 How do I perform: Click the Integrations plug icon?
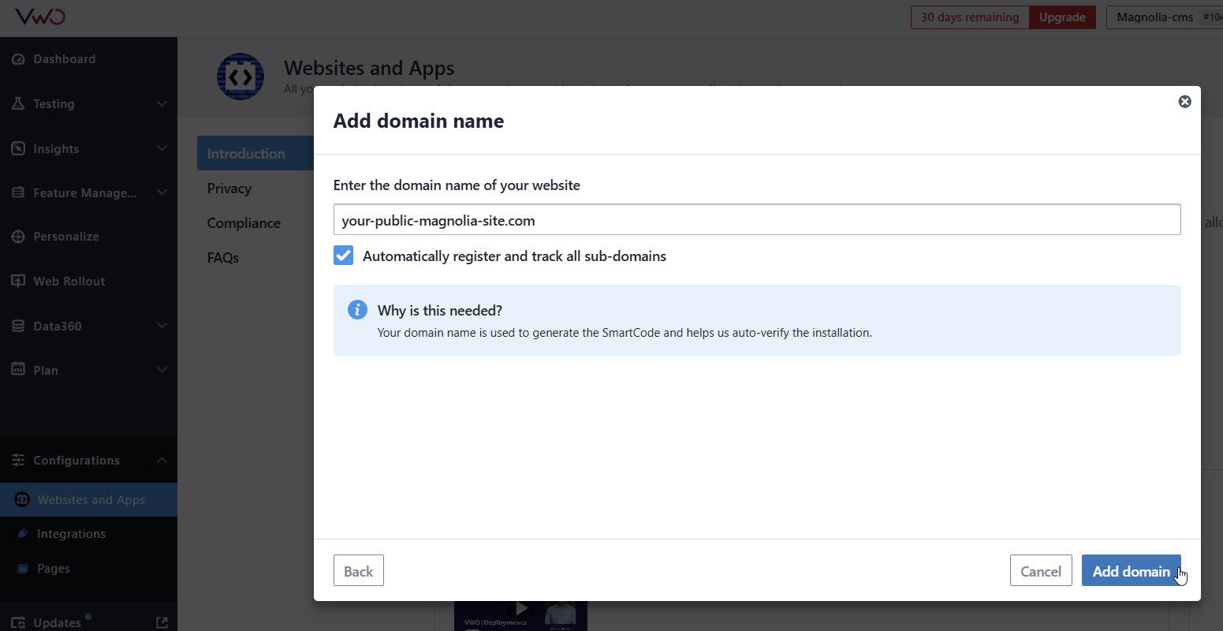pos(22,534)
